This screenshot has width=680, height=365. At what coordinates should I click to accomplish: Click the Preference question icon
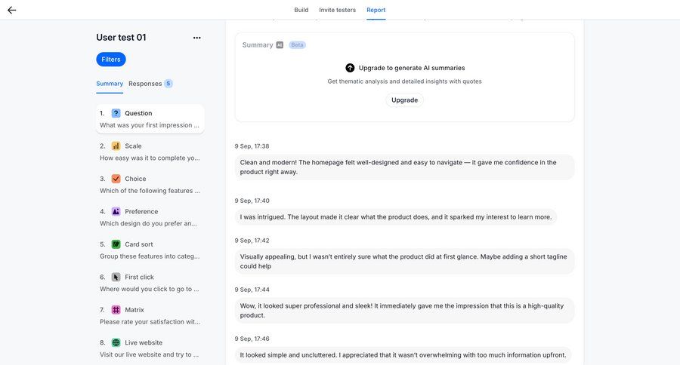click(x=116, y=212)
